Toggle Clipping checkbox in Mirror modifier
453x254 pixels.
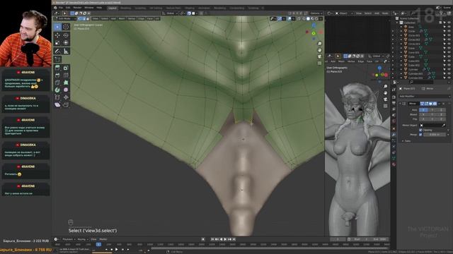coord(420,130)
